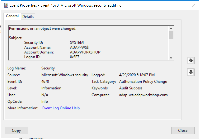199x139 pixels.
Task: Close the dialog with the title bar X
Action: click(x=194, y=5)
